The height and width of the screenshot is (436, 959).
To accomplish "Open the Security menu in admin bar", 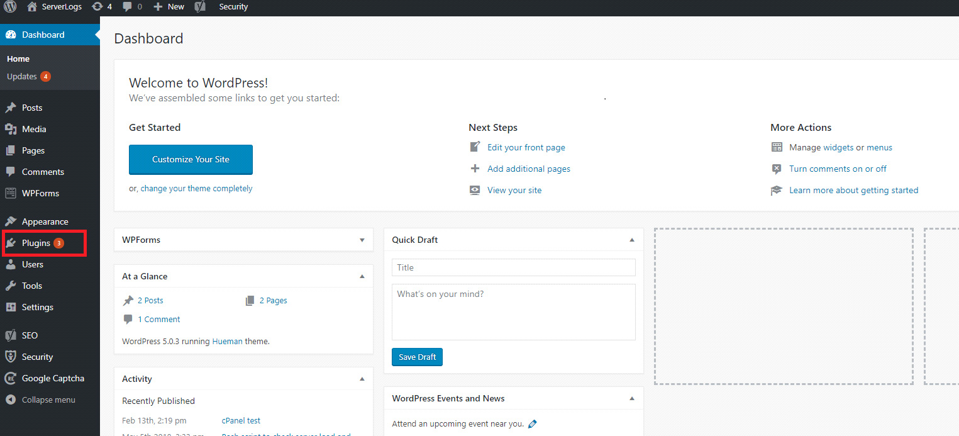I will coord(233,7).
